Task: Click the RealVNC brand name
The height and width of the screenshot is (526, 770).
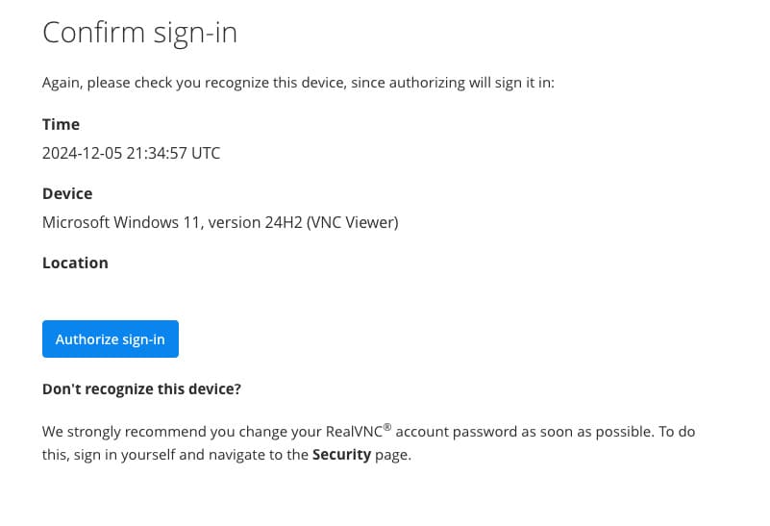Action: [349, 432]
